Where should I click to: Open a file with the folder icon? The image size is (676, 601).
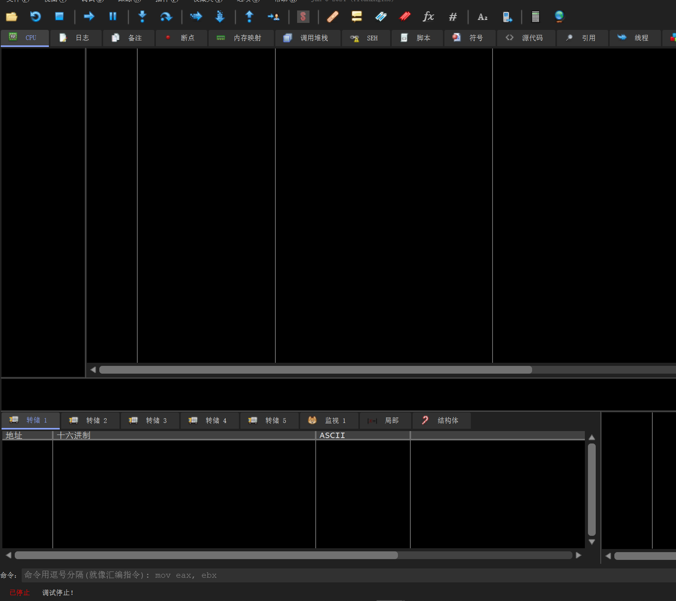12,17
